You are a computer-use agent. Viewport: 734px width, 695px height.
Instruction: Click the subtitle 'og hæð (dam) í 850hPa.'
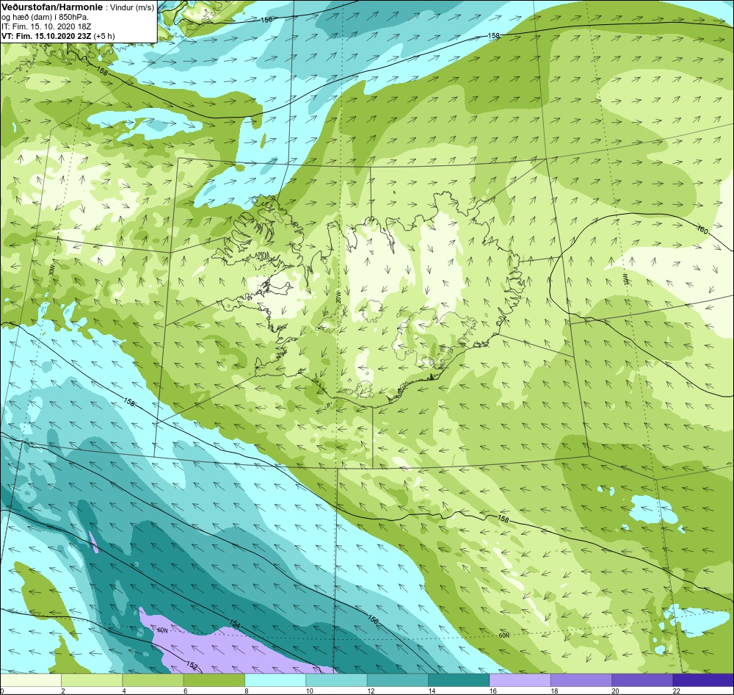pos(45,17)
